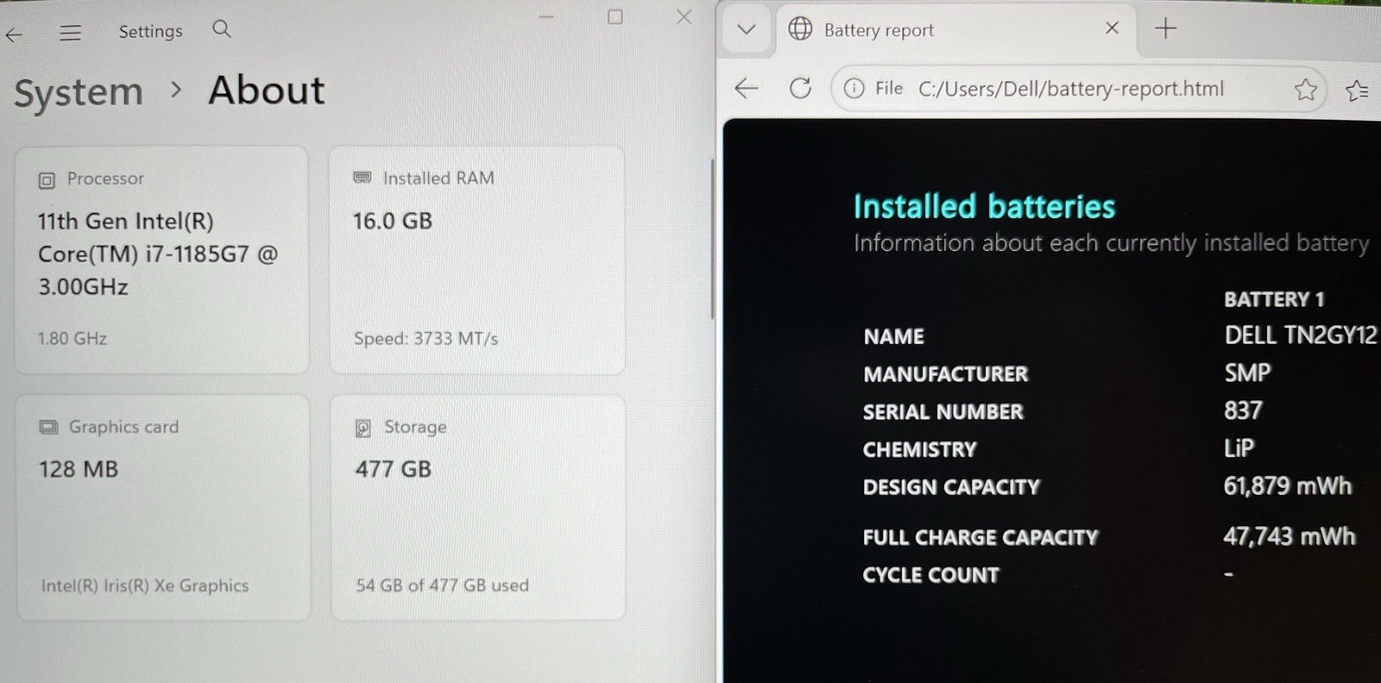1381x683 pixels.
Task: Close the Battery report tab
Action: tap(1112, 28)
